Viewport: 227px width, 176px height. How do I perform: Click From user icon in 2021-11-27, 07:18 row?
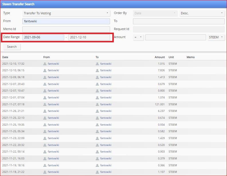pyautogui.click(x=45, y=104)
